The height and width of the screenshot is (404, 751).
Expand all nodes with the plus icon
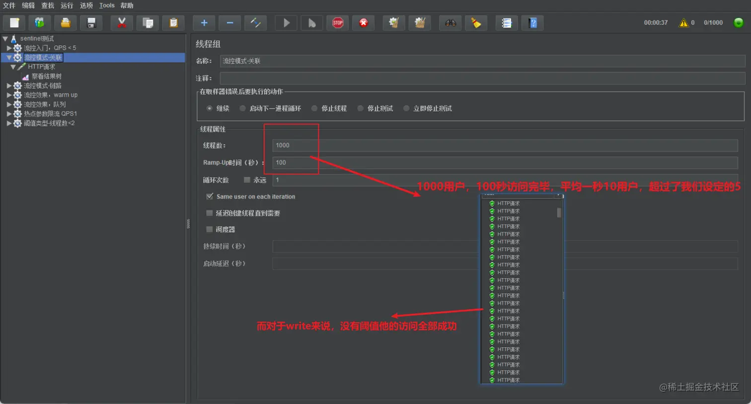point(204,23)
